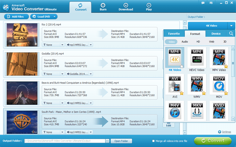Select South Park Warner Bros thumbnail
This screenshot has height=147, width=236.
22,122
